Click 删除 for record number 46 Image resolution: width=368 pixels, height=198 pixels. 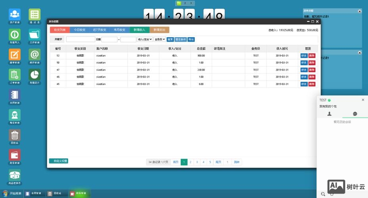pos(312,77)
